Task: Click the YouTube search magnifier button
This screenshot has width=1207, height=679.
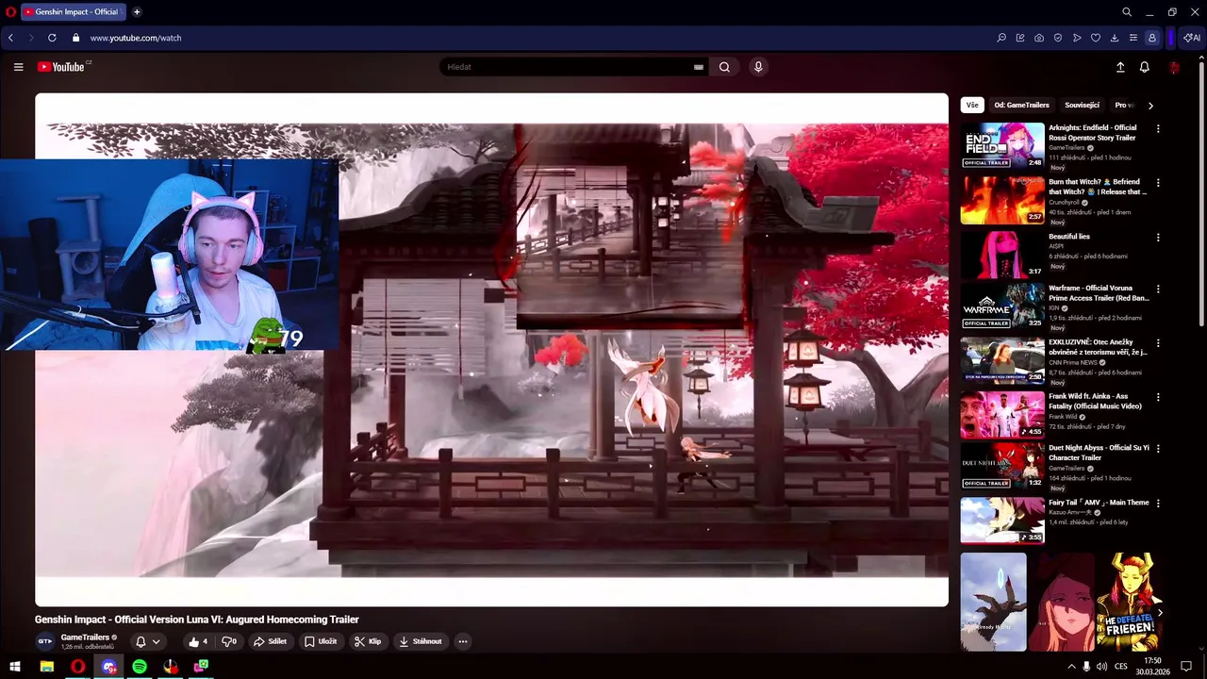Action: (x=724, y=67)
